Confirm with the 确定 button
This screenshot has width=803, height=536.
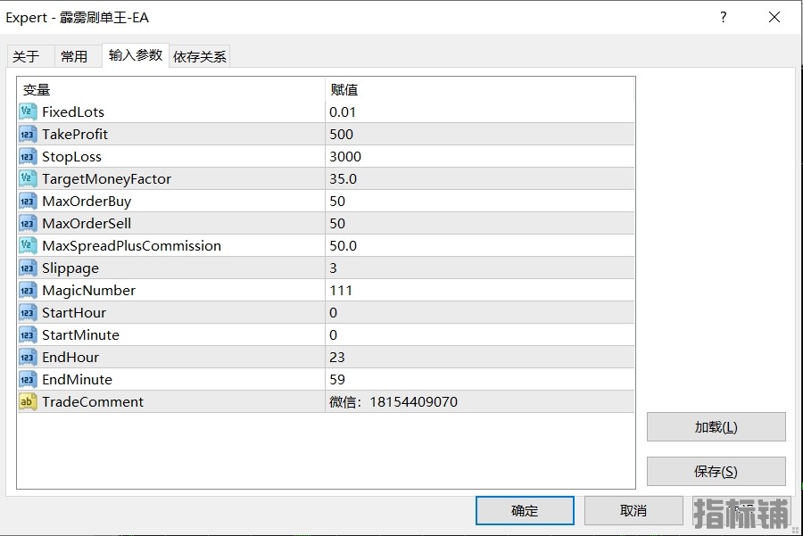[x=525, y=510]
